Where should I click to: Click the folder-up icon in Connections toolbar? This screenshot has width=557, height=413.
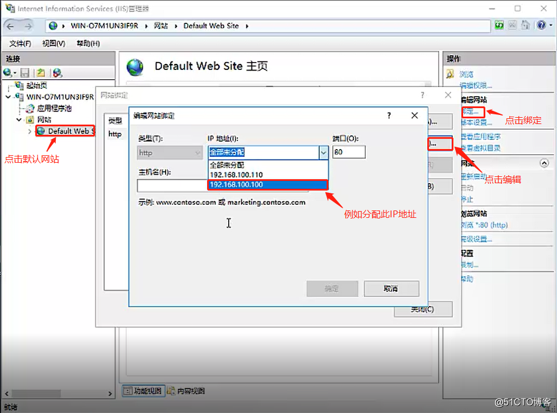(41, 73)
